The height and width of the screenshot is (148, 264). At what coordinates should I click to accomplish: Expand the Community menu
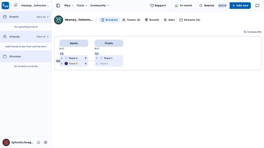[100, 6]
